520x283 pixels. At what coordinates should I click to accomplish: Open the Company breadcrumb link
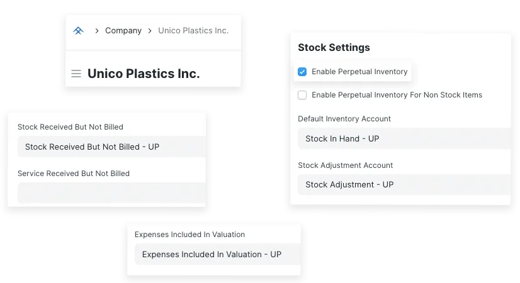(123, 31)
